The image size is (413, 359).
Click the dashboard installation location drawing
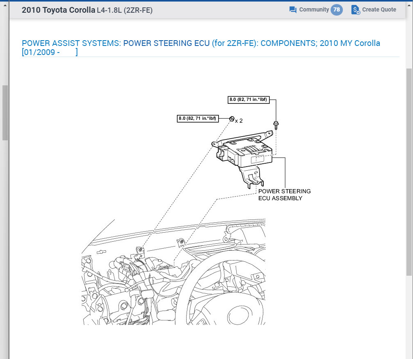point(173,272)
